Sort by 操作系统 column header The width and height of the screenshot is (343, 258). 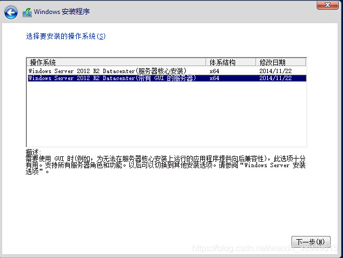pyautogui.click(x=116, y=62)
